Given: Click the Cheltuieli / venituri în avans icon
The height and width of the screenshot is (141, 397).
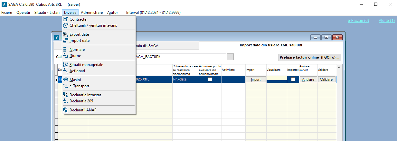Looking at the screenshot, I should pos(66,25).
